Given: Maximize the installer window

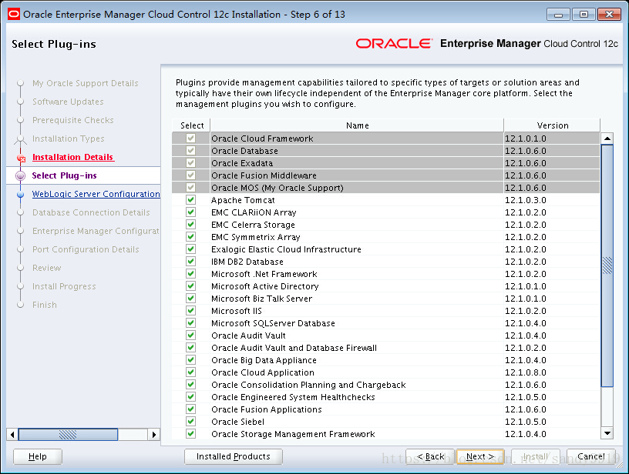Looking at the screenshot, I should (x=584, y=15).
